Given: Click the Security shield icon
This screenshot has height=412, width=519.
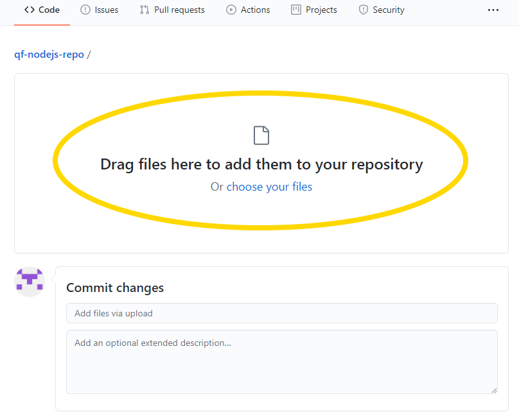Looking at the screenshot, I should (364, 10).
